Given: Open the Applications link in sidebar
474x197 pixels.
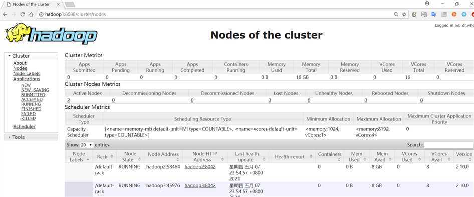Looking at the screenshot, I should pos(26,79).
